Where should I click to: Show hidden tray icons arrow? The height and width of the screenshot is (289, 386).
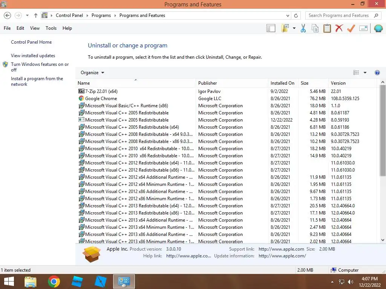pyautogui.click(x=332, y=282)
